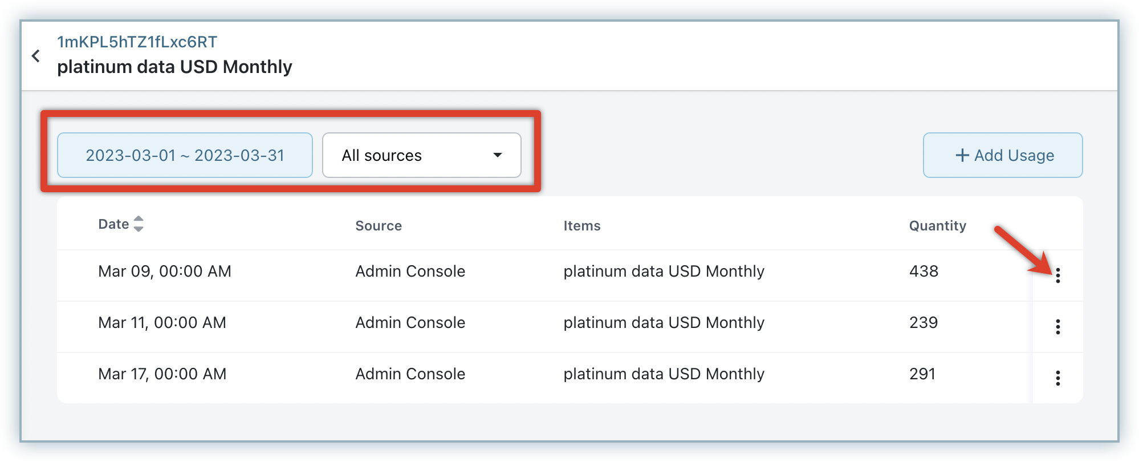This screenshot has width=1139, height=462.
Task: Select the Mar 11, 00:00 AM date cell
Action: 162,323
